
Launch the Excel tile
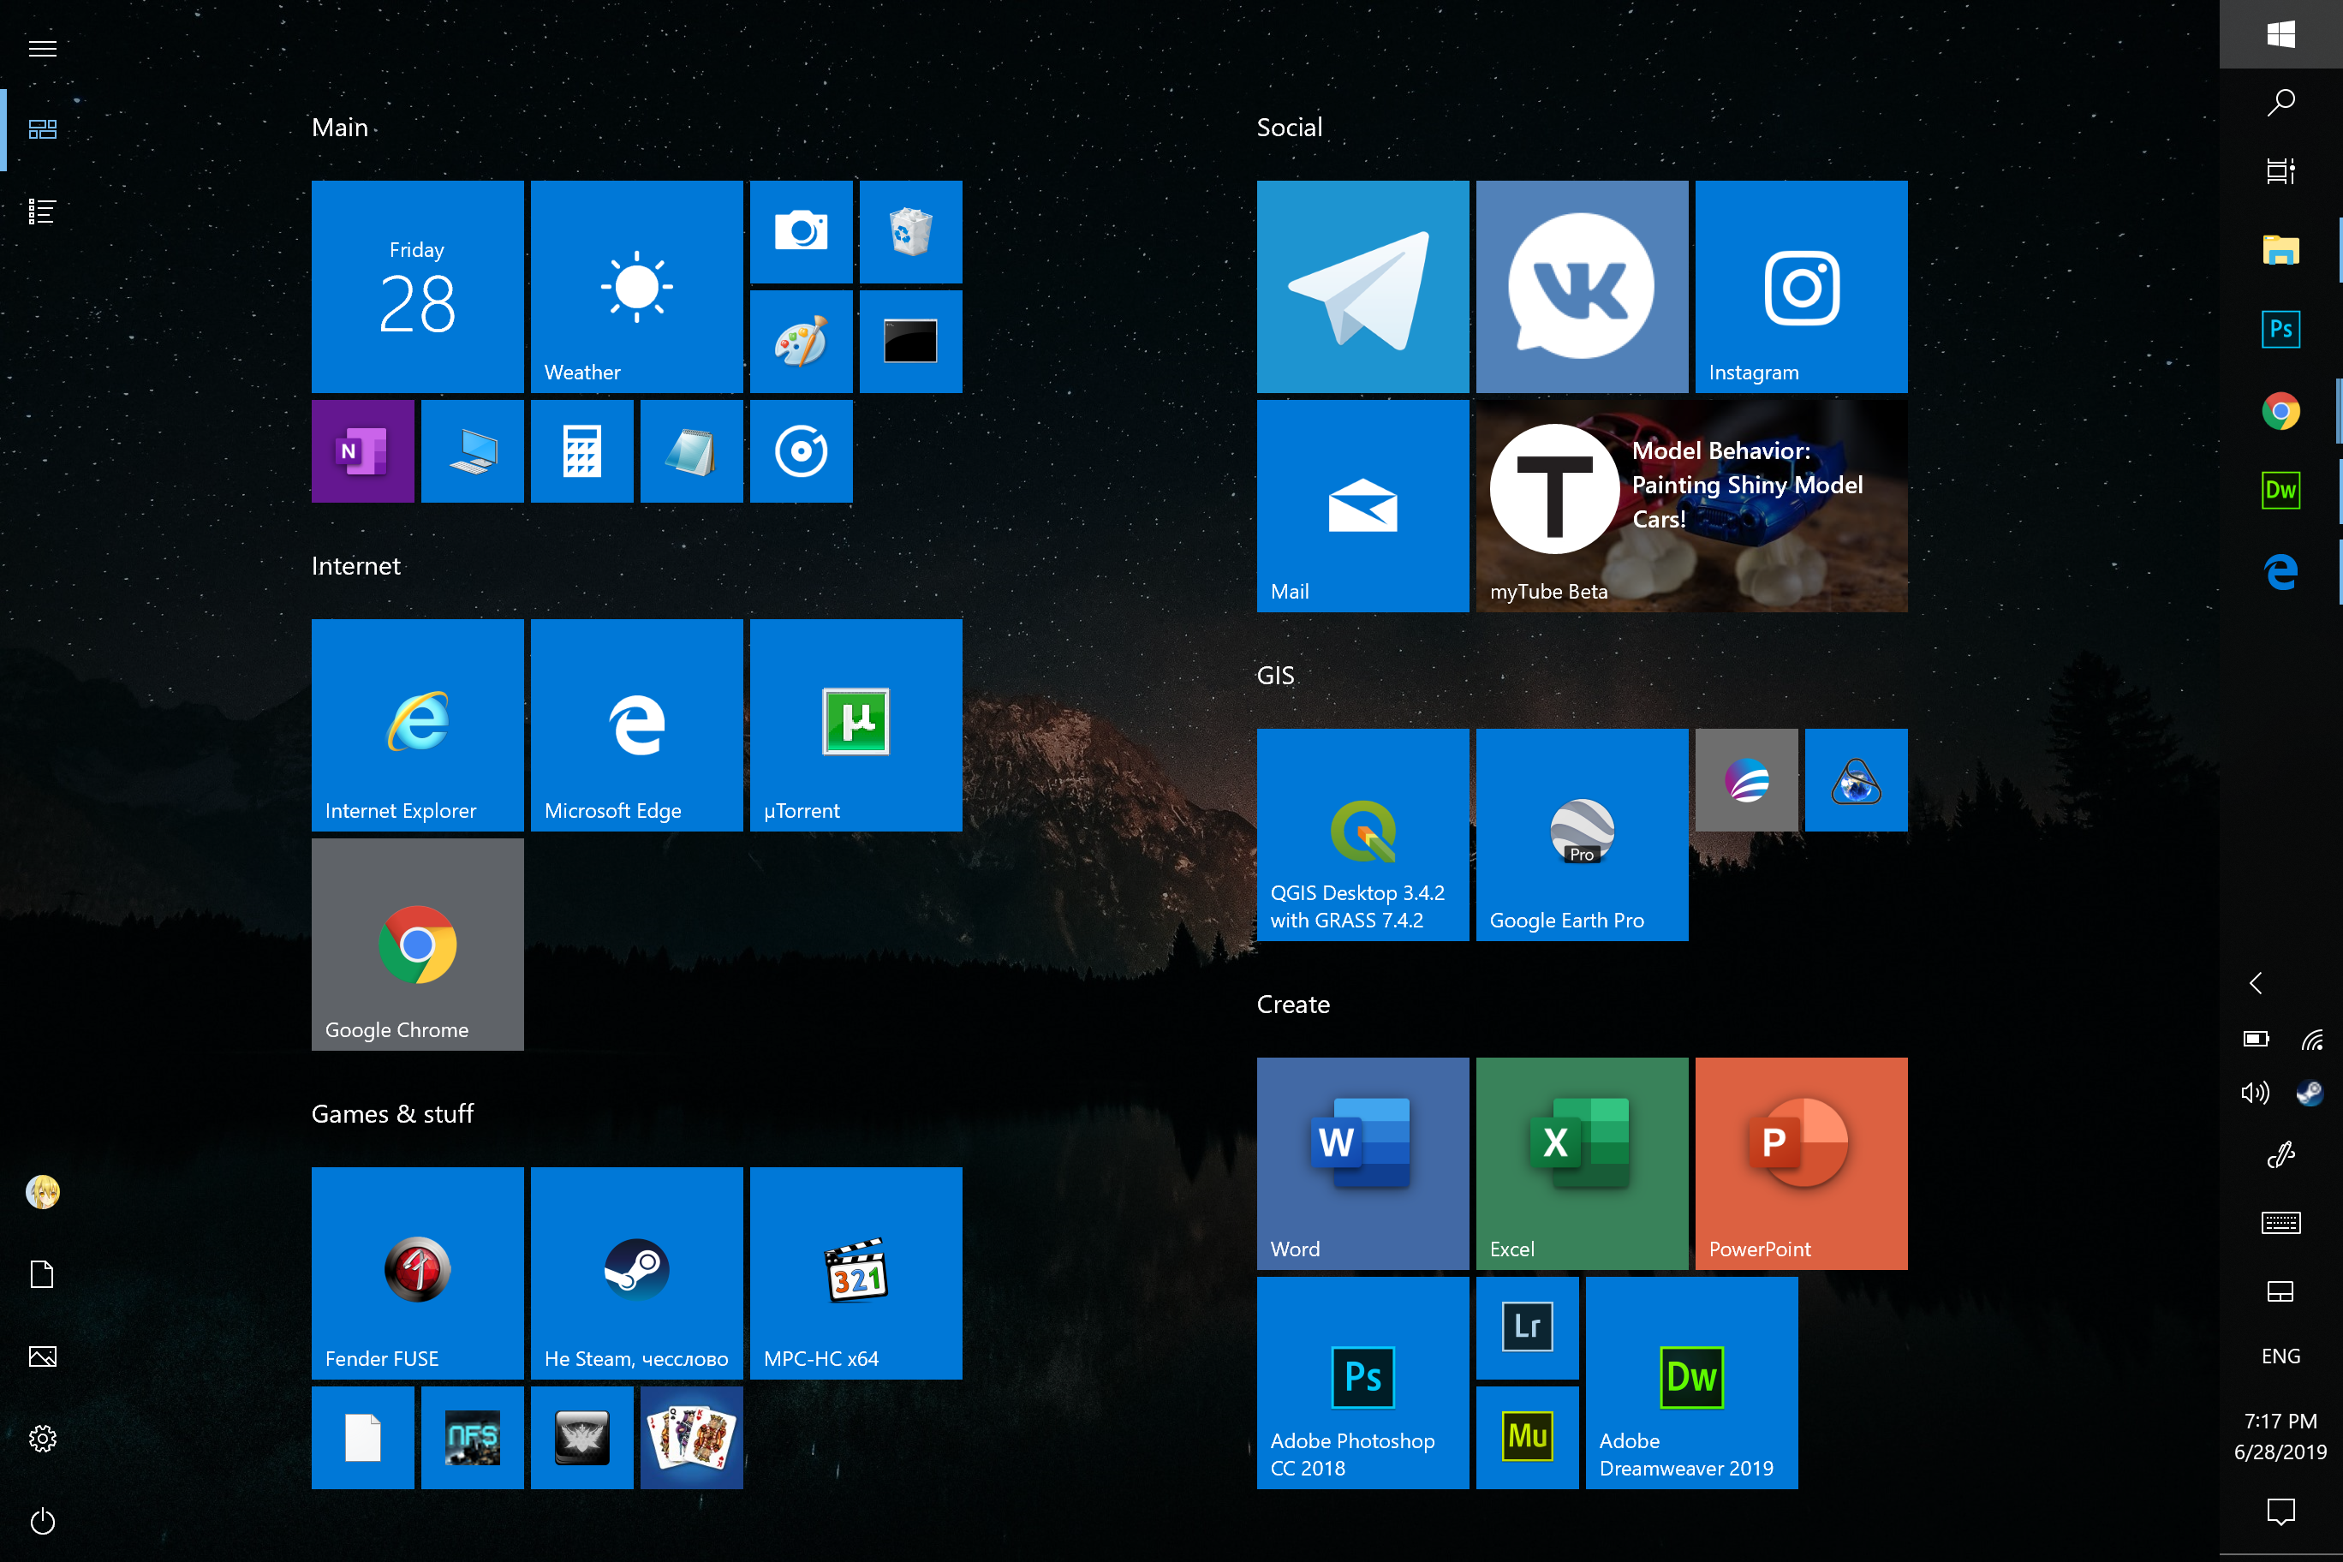tap(1582, 1164)
